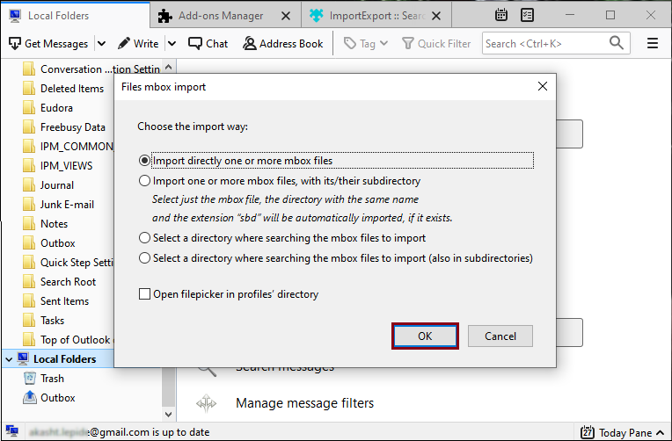The height and width of the screenshot is (441, 672).
Task: Open Outbox under Local Folders
Action: pyautogui.click(x=57, y=398)
